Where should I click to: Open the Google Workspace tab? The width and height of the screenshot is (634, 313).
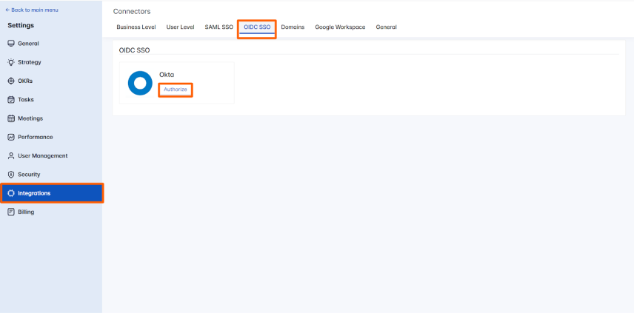point(340,27)
